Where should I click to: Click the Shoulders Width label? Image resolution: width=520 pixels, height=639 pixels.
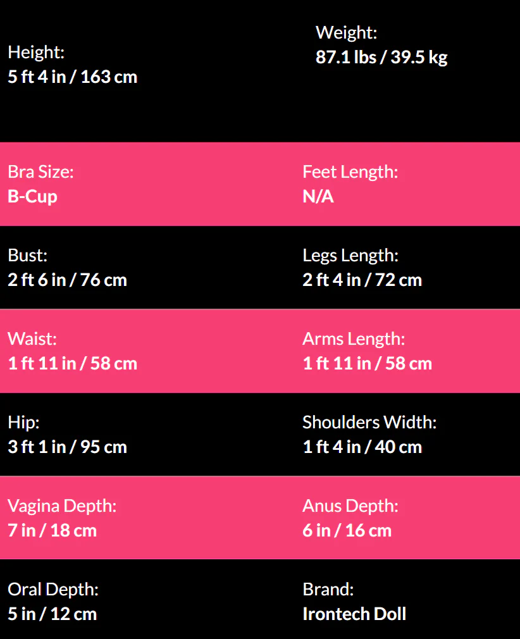point(369,423)
